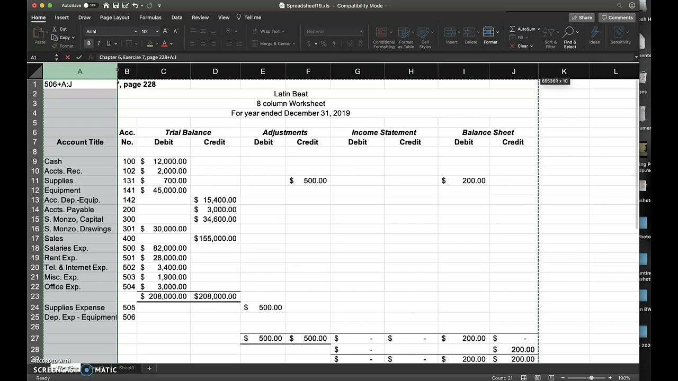Select column K header

click(x=564, y=71)
